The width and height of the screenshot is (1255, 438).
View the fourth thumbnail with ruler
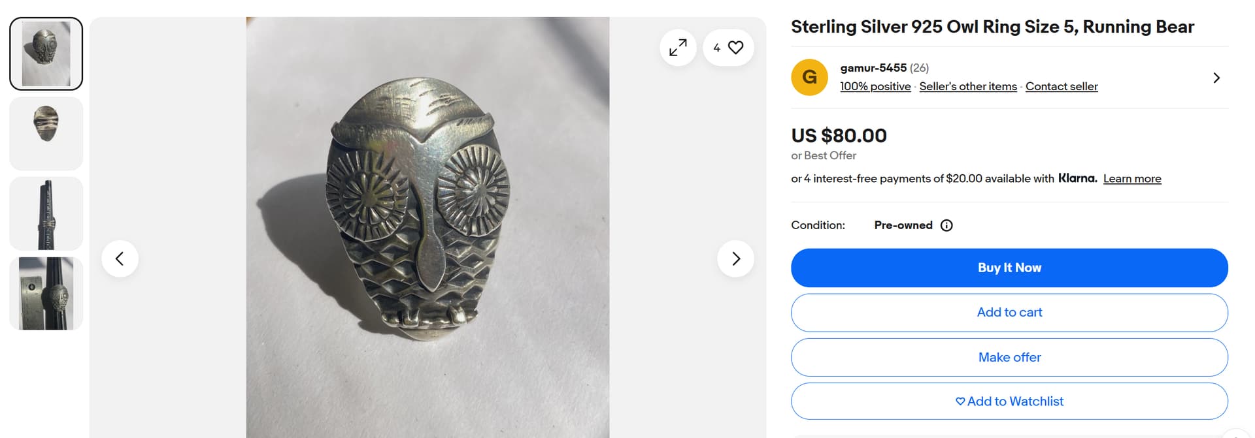coord(46,293)
